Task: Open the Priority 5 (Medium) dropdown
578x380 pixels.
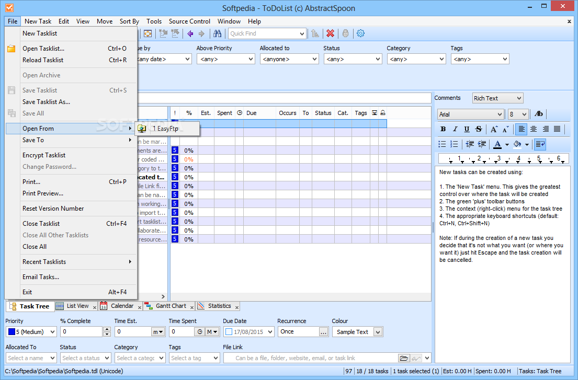Action: point(31,332)
